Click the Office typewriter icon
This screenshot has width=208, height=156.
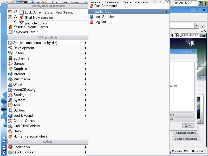click(10, 84)
